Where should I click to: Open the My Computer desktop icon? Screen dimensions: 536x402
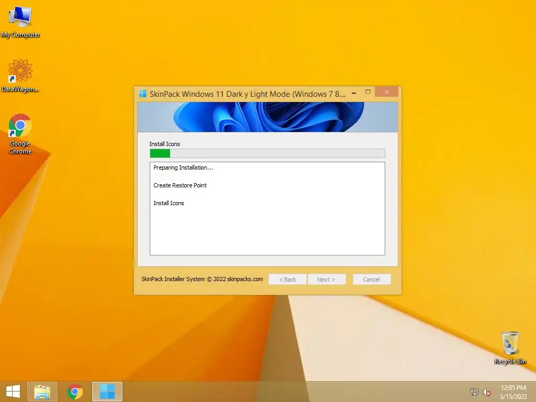tap(20, 21)
